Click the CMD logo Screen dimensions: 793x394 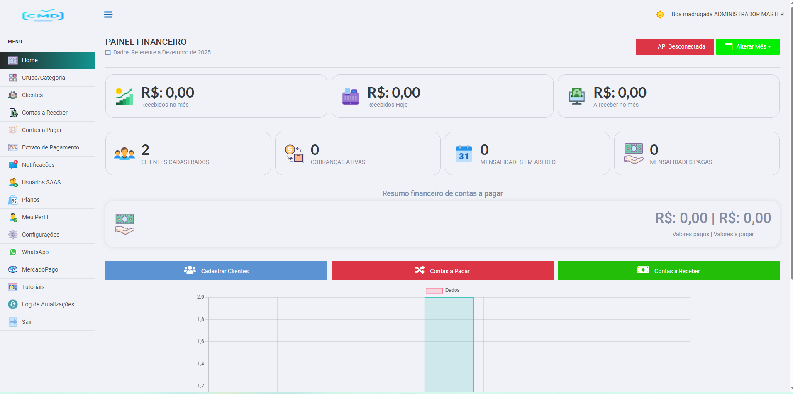[x=43, y=15]
